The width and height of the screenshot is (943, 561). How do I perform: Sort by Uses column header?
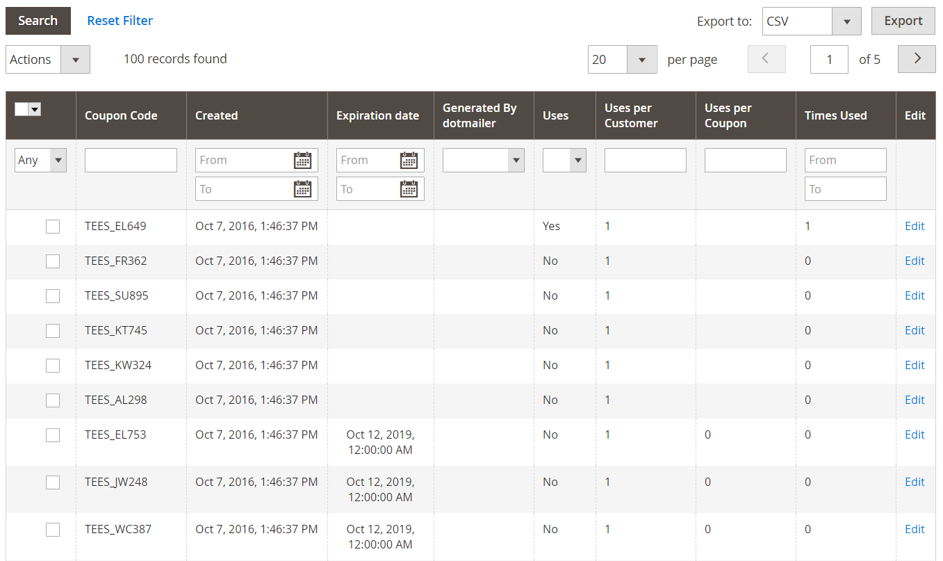[x=555, y=115]
